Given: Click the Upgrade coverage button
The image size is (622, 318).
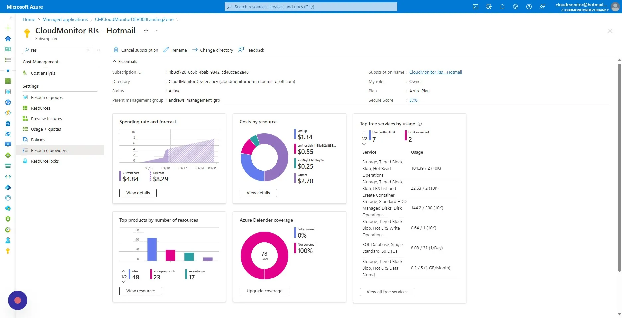Looking at the screenshot, I should coord(264,291).
